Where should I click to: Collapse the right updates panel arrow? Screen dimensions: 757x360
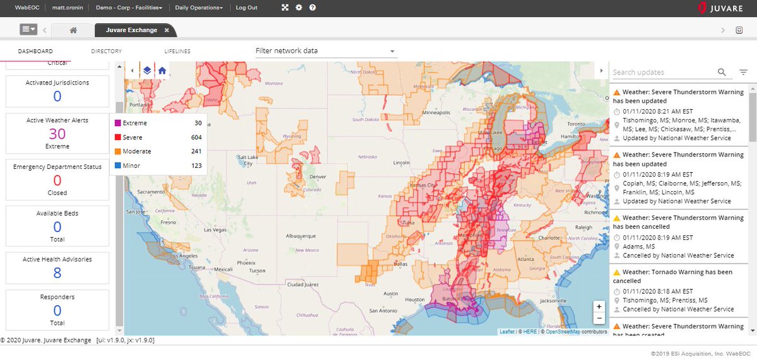(601, 71)
